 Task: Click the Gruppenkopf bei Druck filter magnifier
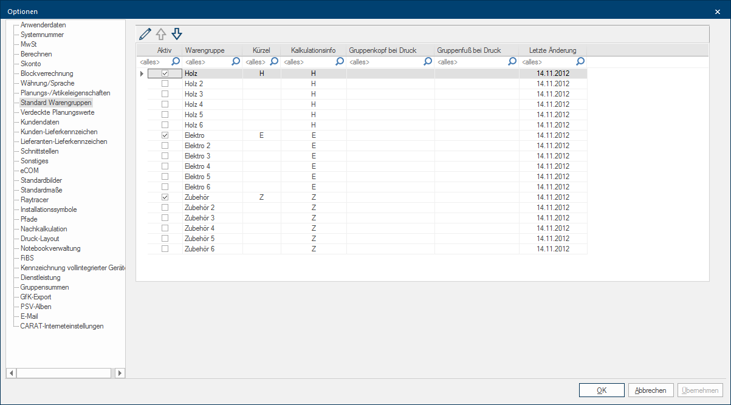[428, 61]
